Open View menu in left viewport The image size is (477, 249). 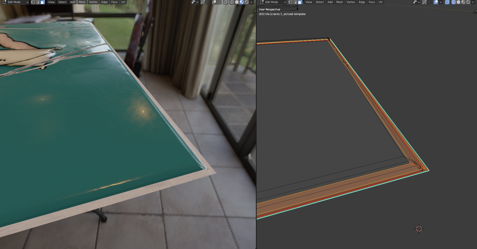(x=51, y=2)
